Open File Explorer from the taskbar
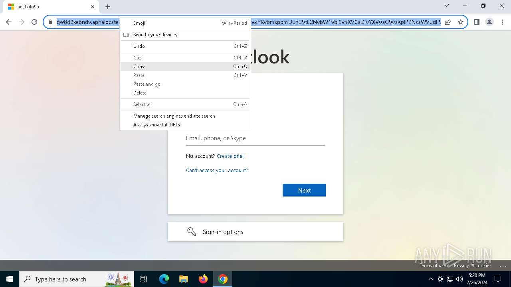The height and width of the screenshot is (287, 511). [183, 279]
